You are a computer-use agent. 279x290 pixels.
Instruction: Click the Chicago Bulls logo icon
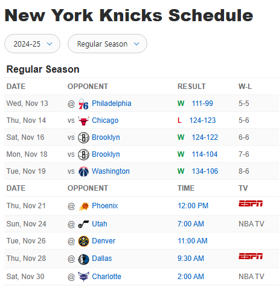pos(83,120)
